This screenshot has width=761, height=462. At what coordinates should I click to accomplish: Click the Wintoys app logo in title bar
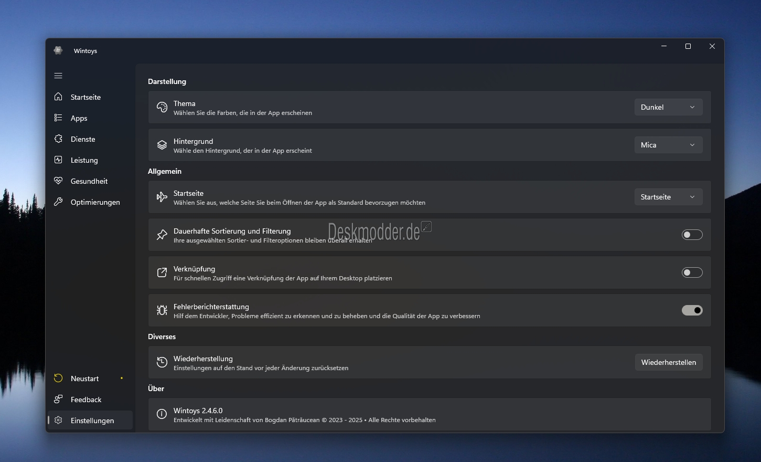click(x=58, y=50)
